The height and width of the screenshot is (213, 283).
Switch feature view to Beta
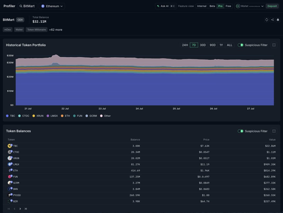(x=212, y=6)
